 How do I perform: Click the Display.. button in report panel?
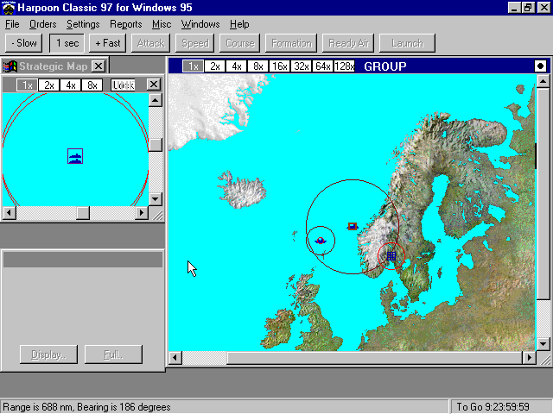pos(48,354)
